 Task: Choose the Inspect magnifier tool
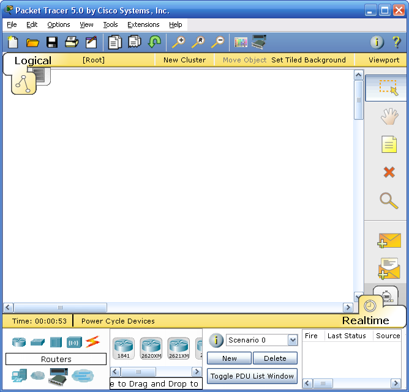point(389,201)
